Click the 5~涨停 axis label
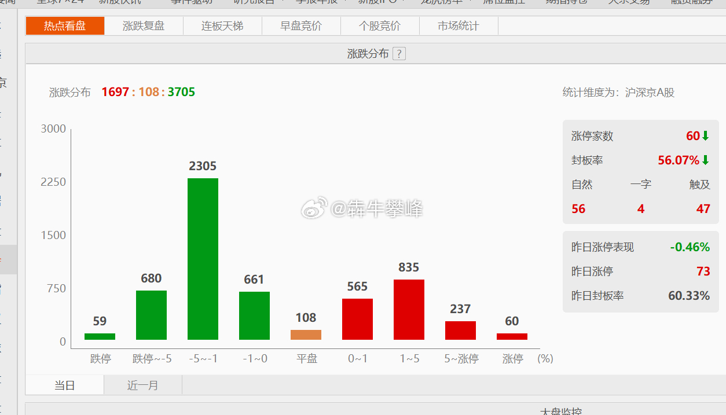This screenshot has height=415, width=726. pyautogui.click(x=461, y=359)
